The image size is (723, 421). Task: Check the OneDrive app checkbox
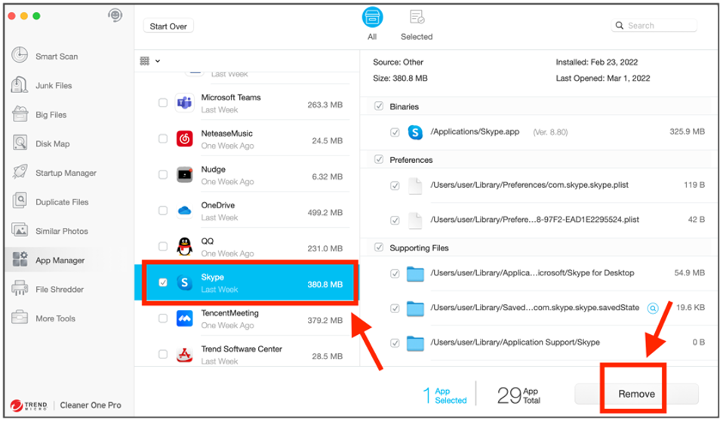(163, 210)
